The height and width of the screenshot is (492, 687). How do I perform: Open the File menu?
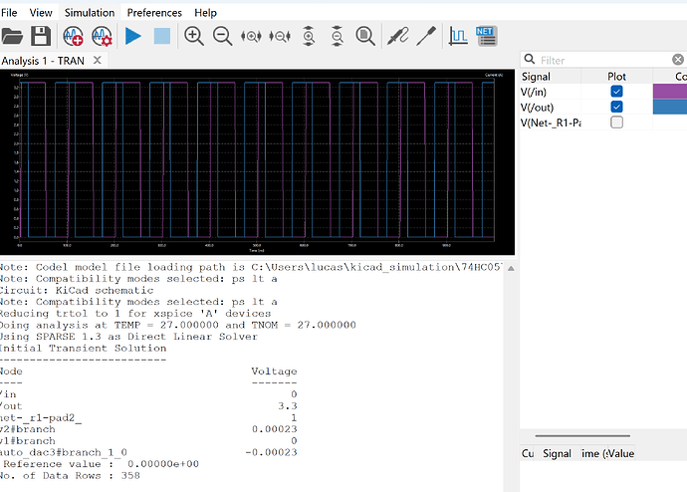tap(9, 13)
